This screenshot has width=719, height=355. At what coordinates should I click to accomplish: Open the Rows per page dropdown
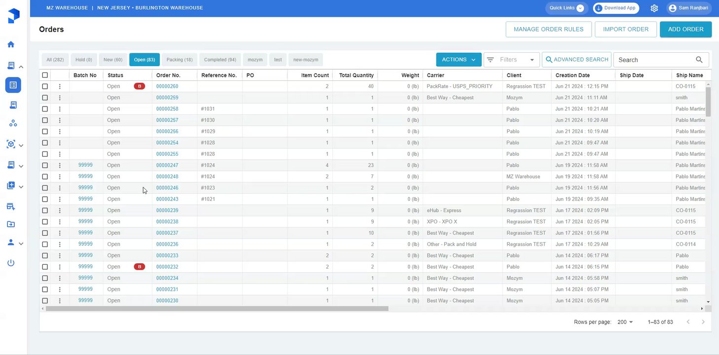point(625,322)
